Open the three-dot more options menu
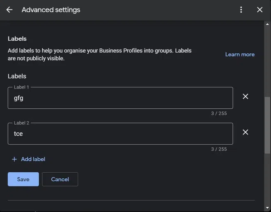The image size is (271, 212). [241, 10]
